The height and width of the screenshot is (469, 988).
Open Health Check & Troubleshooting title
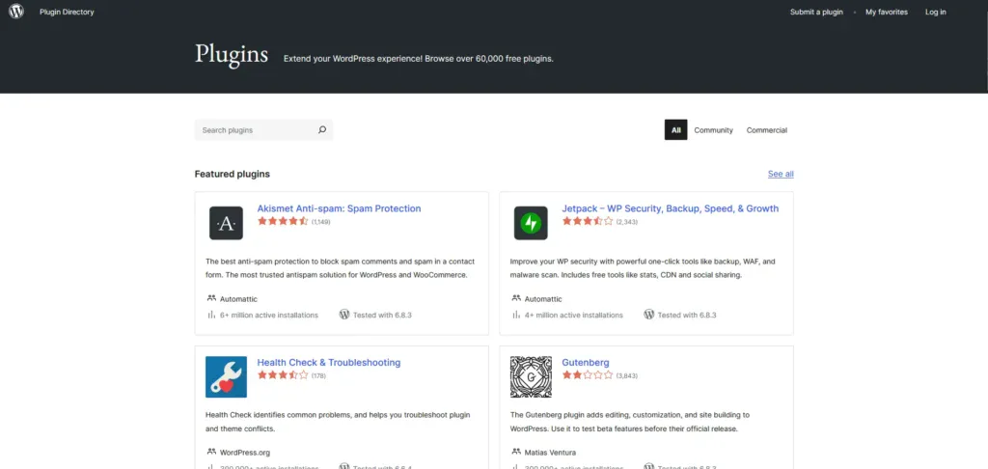(x=329, y=363)
